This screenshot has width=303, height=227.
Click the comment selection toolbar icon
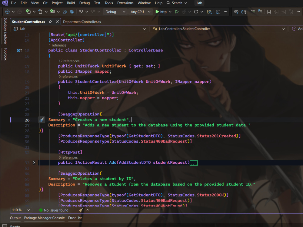coord(236,12)
